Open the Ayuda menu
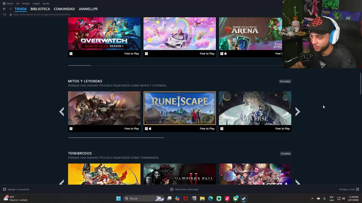 [x=46, y=3]
